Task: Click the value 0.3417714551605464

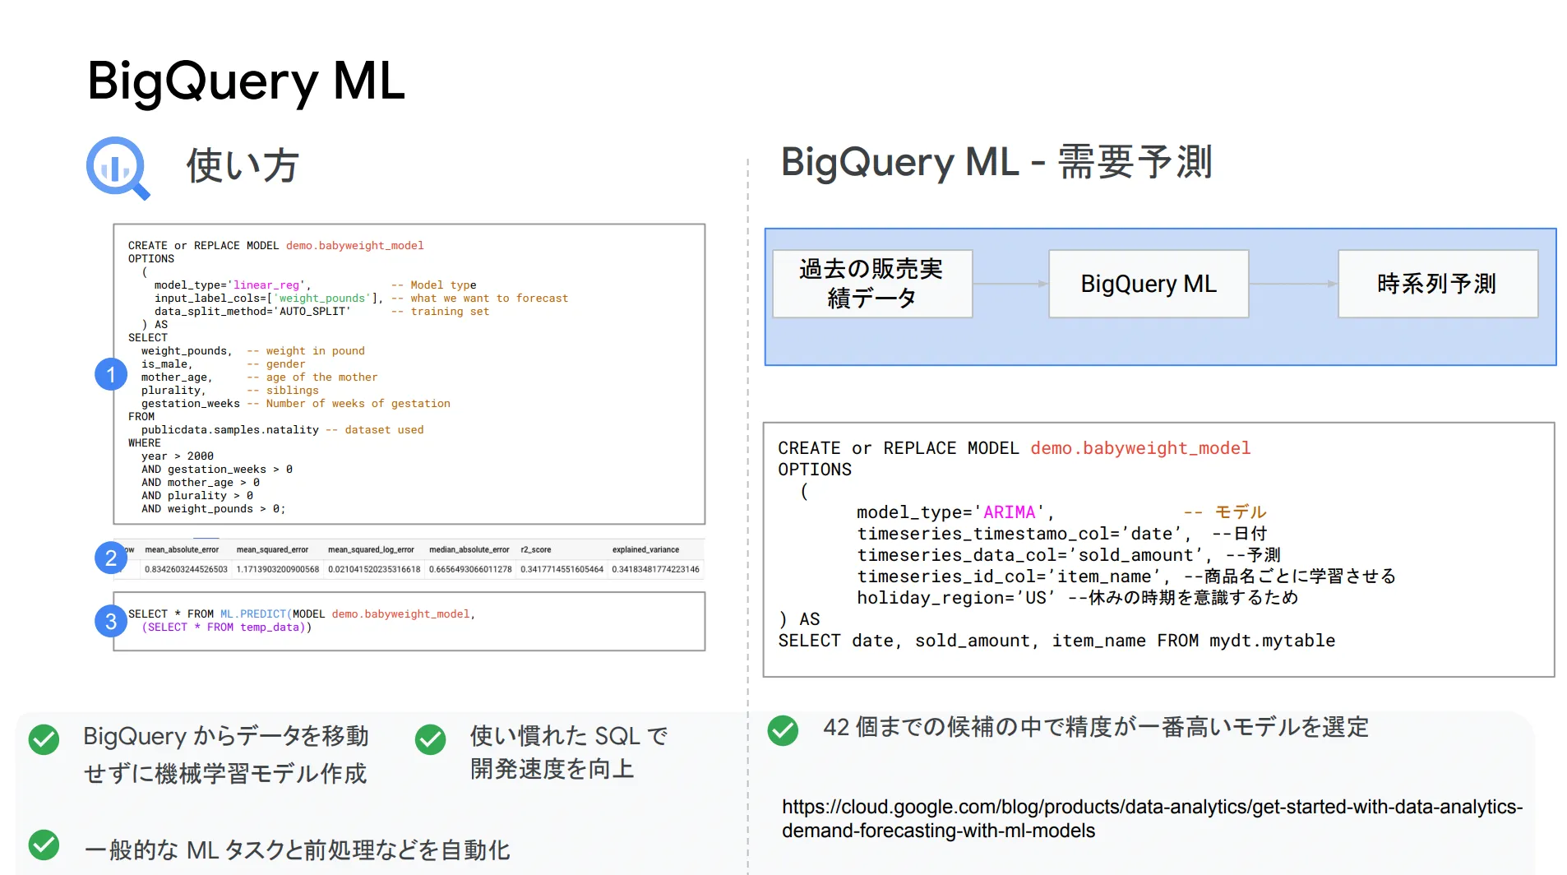Action: pyautogui.click(x=562, y=569)
